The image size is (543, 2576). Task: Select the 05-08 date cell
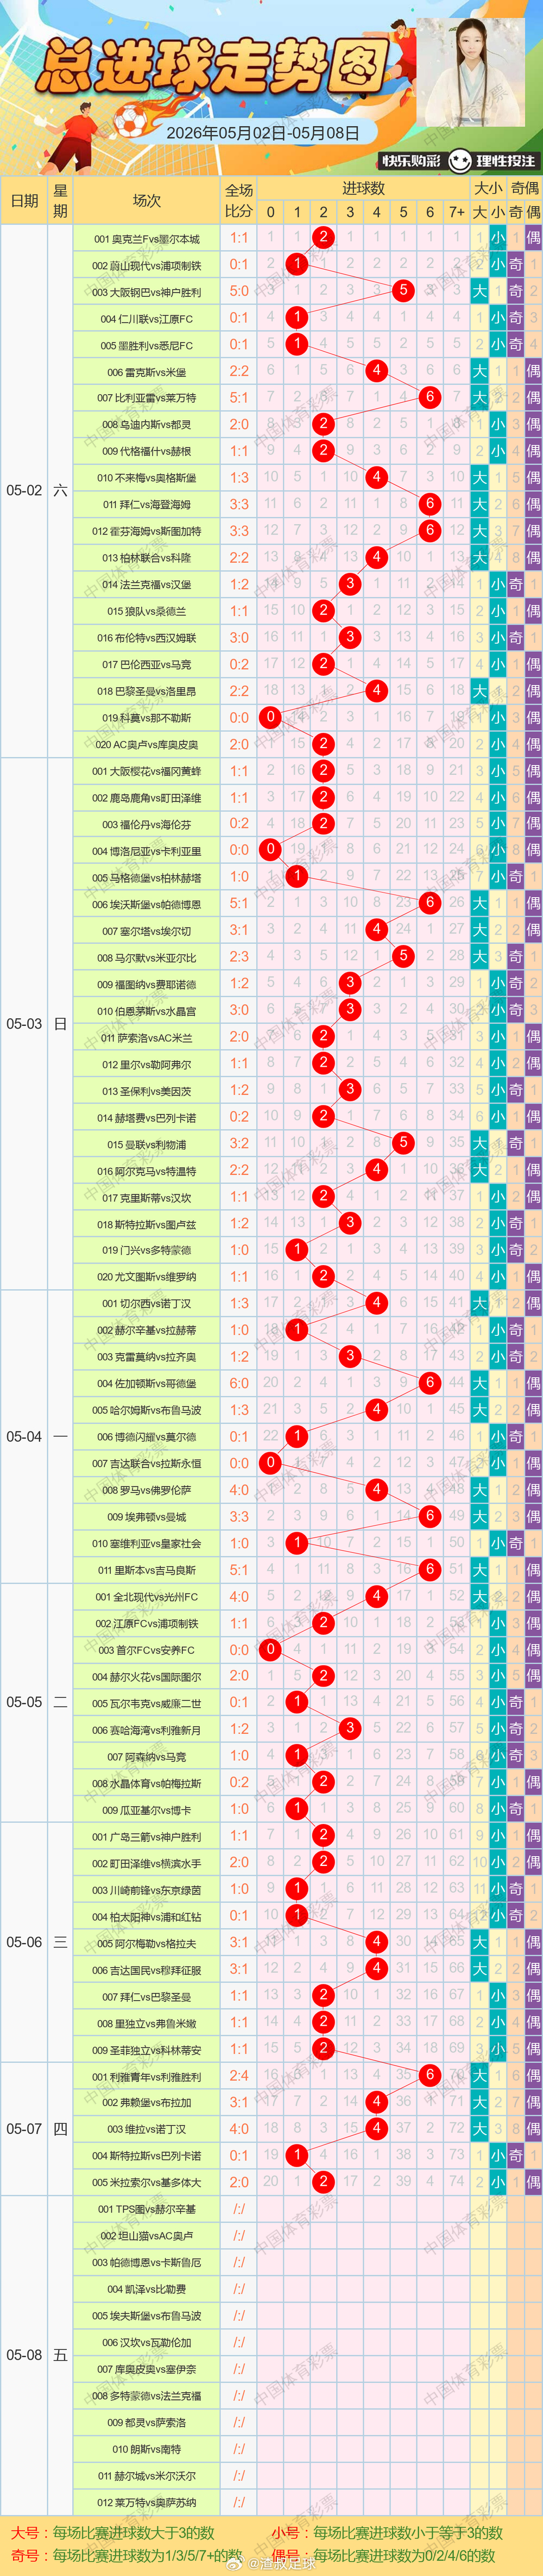[x=24, y=2356]
